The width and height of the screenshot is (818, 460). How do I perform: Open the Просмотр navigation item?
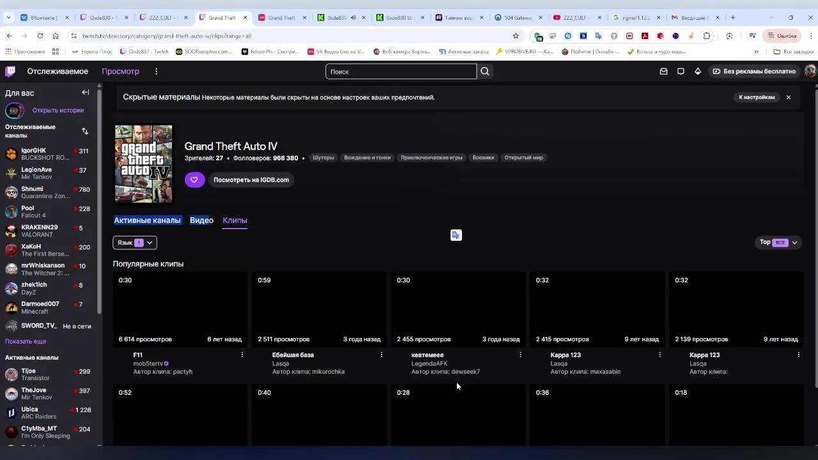(x=120, y=72)
